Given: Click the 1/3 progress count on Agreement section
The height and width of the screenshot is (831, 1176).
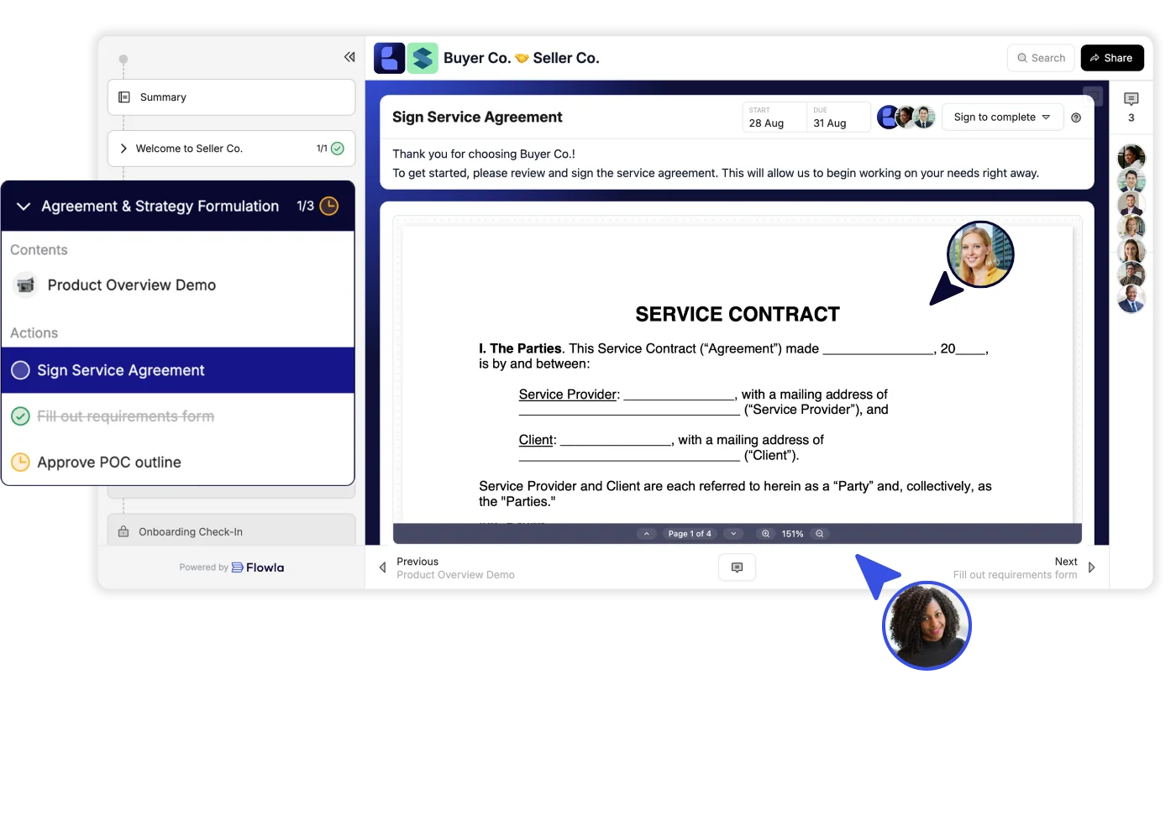Looking at the screenshot, I should pos(305,206).
